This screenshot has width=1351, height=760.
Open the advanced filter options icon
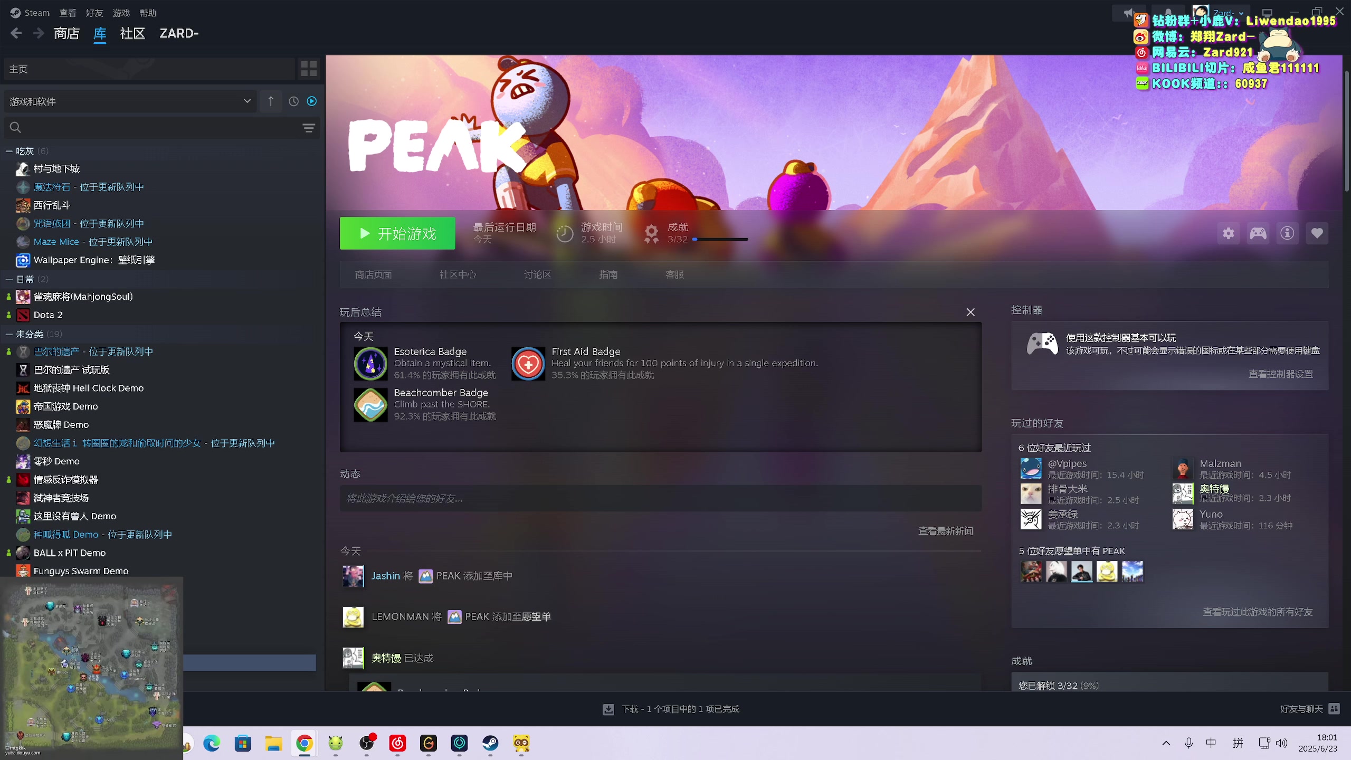[309, 128]
